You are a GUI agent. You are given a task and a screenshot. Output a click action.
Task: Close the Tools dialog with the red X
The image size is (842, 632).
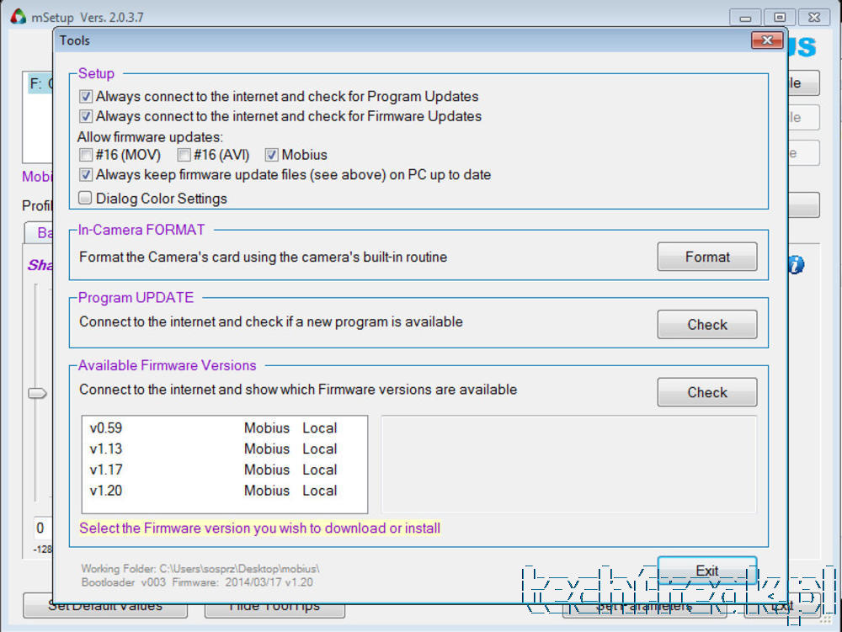coord(767,40)
